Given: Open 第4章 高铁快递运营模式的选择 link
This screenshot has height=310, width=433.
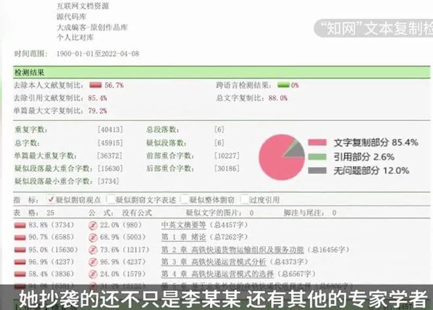Looking at the screenshot, I should pyautogui.click(x=218, y=274).
